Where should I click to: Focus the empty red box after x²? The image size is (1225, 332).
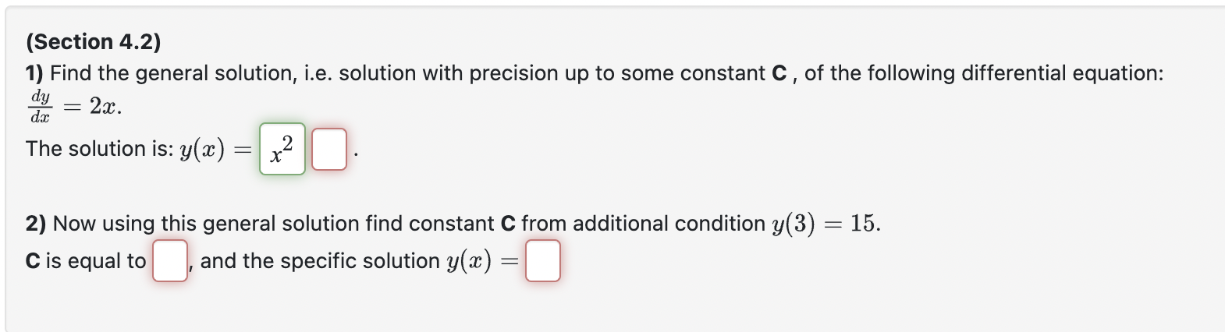329,149
